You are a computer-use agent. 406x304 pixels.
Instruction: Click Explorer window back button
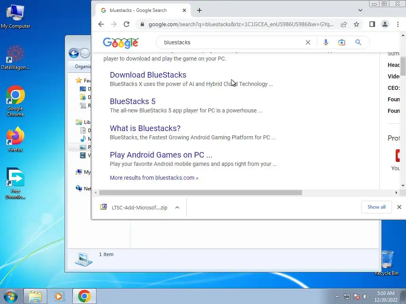click(74, 53)
